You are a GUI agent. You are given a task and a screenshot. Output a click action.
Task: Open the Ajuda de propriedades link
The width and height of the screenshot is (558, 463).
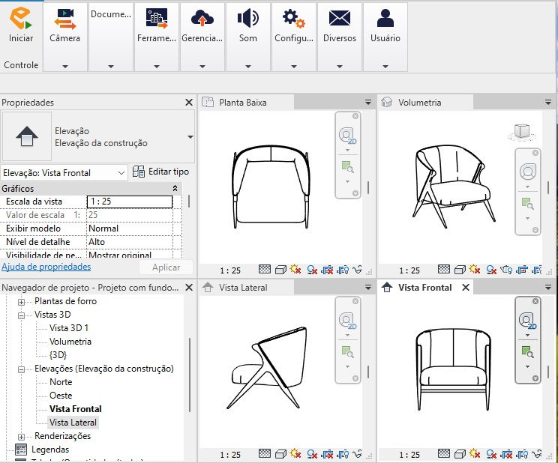point(46,267)
